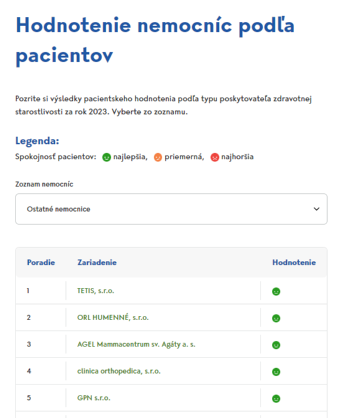Click the 'Hodnotenie' column header
Viewport: 339px width, 418px height.
(294, 262)
